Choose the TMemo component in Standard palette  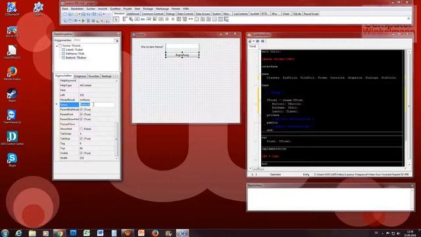pyautogui.click(x=155, y=19)
